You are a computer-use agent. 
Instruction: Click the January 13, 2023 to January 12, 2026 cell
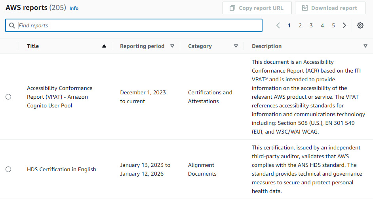(x=145, y=169)
